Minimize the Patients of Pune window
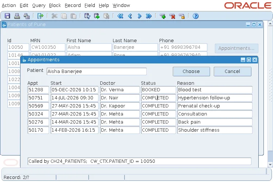The height and width of the screenshot is (183, 273). coord(248,25)
